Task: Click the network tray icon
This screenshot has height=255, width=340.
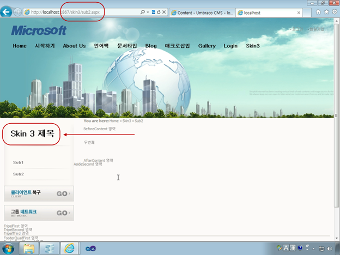Action: click(x=321, y=248)
